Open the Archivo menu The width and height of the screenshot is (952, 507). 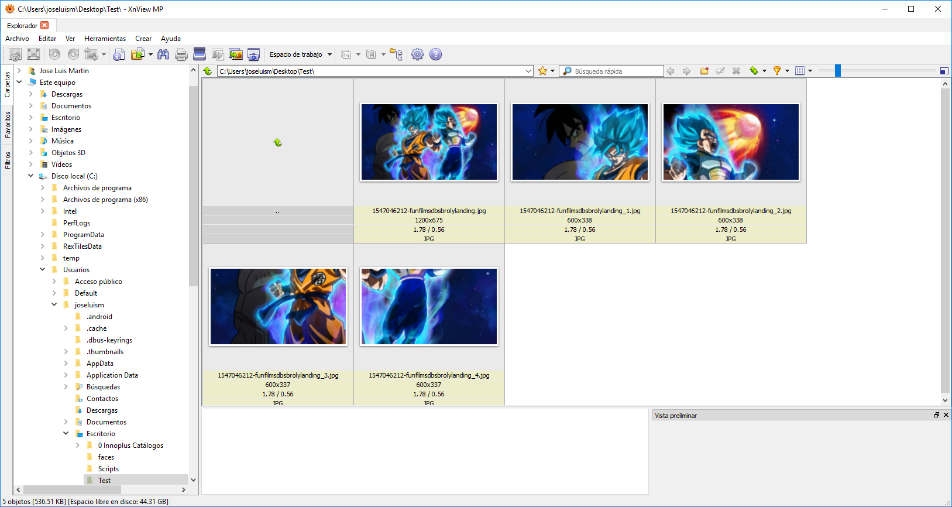(x=17, y=39)
